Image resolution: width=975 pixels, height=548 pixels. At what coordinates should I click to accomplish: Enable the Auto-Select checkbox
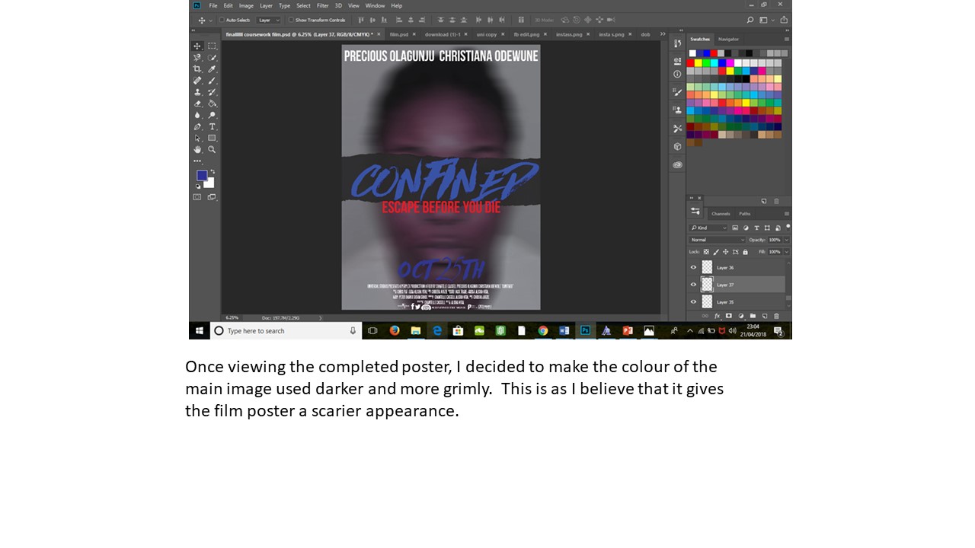pos(222,20)
